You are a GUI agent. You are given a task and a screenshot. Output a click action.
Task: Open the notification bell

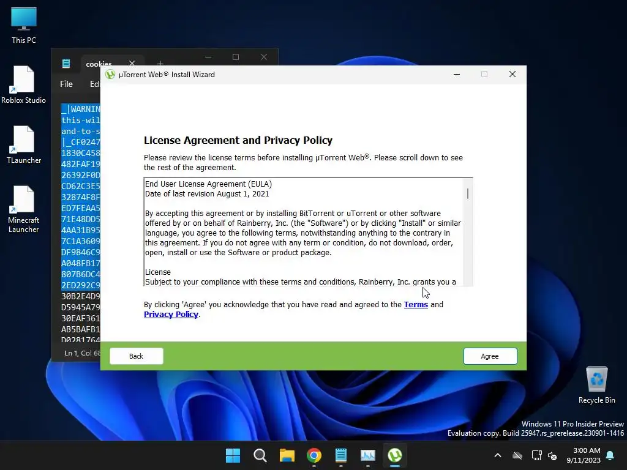(610, 455)
